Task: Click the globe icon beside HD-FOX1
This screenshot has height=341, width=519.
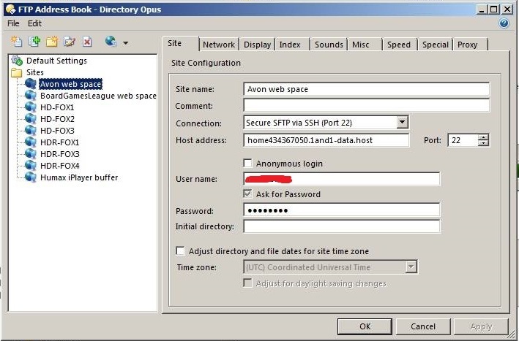Action: tap(31, 107)
